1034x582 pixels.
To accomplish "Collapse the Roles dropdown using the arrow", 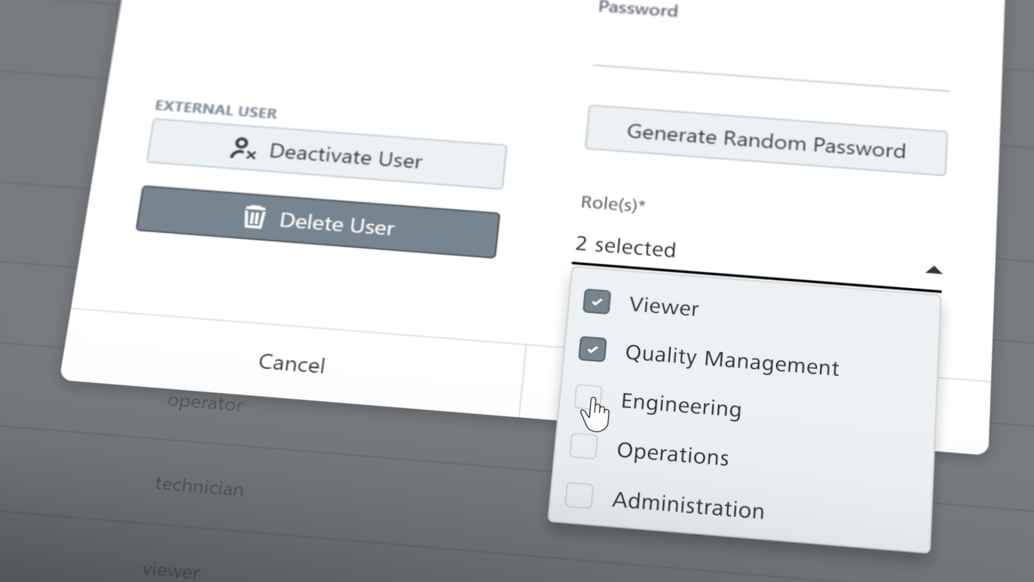I will pos(933,270).
